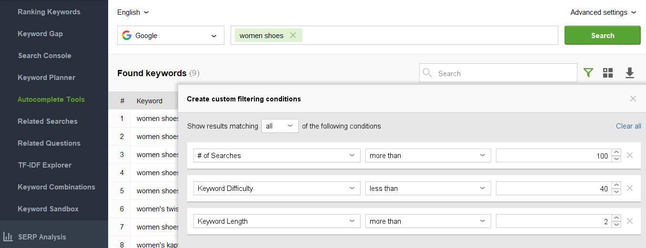Click the grid columns view icon

tap(608, 73)
